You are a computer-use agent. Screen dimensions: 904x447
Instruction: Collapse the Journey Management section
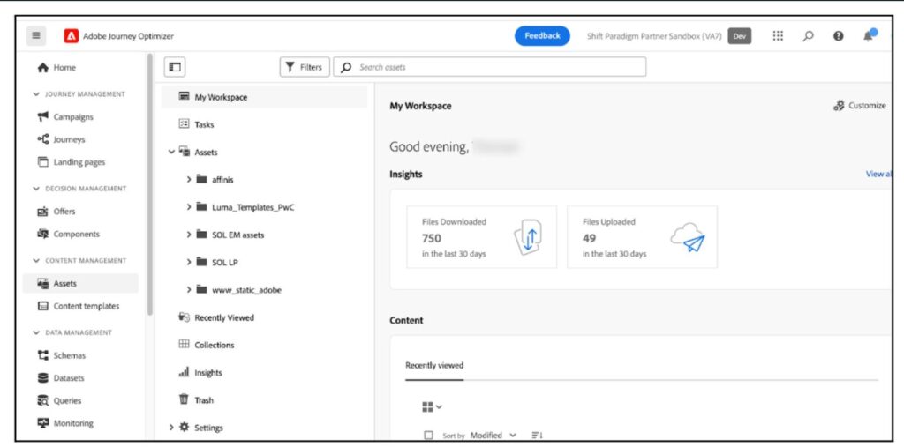[x=37, y=93]
